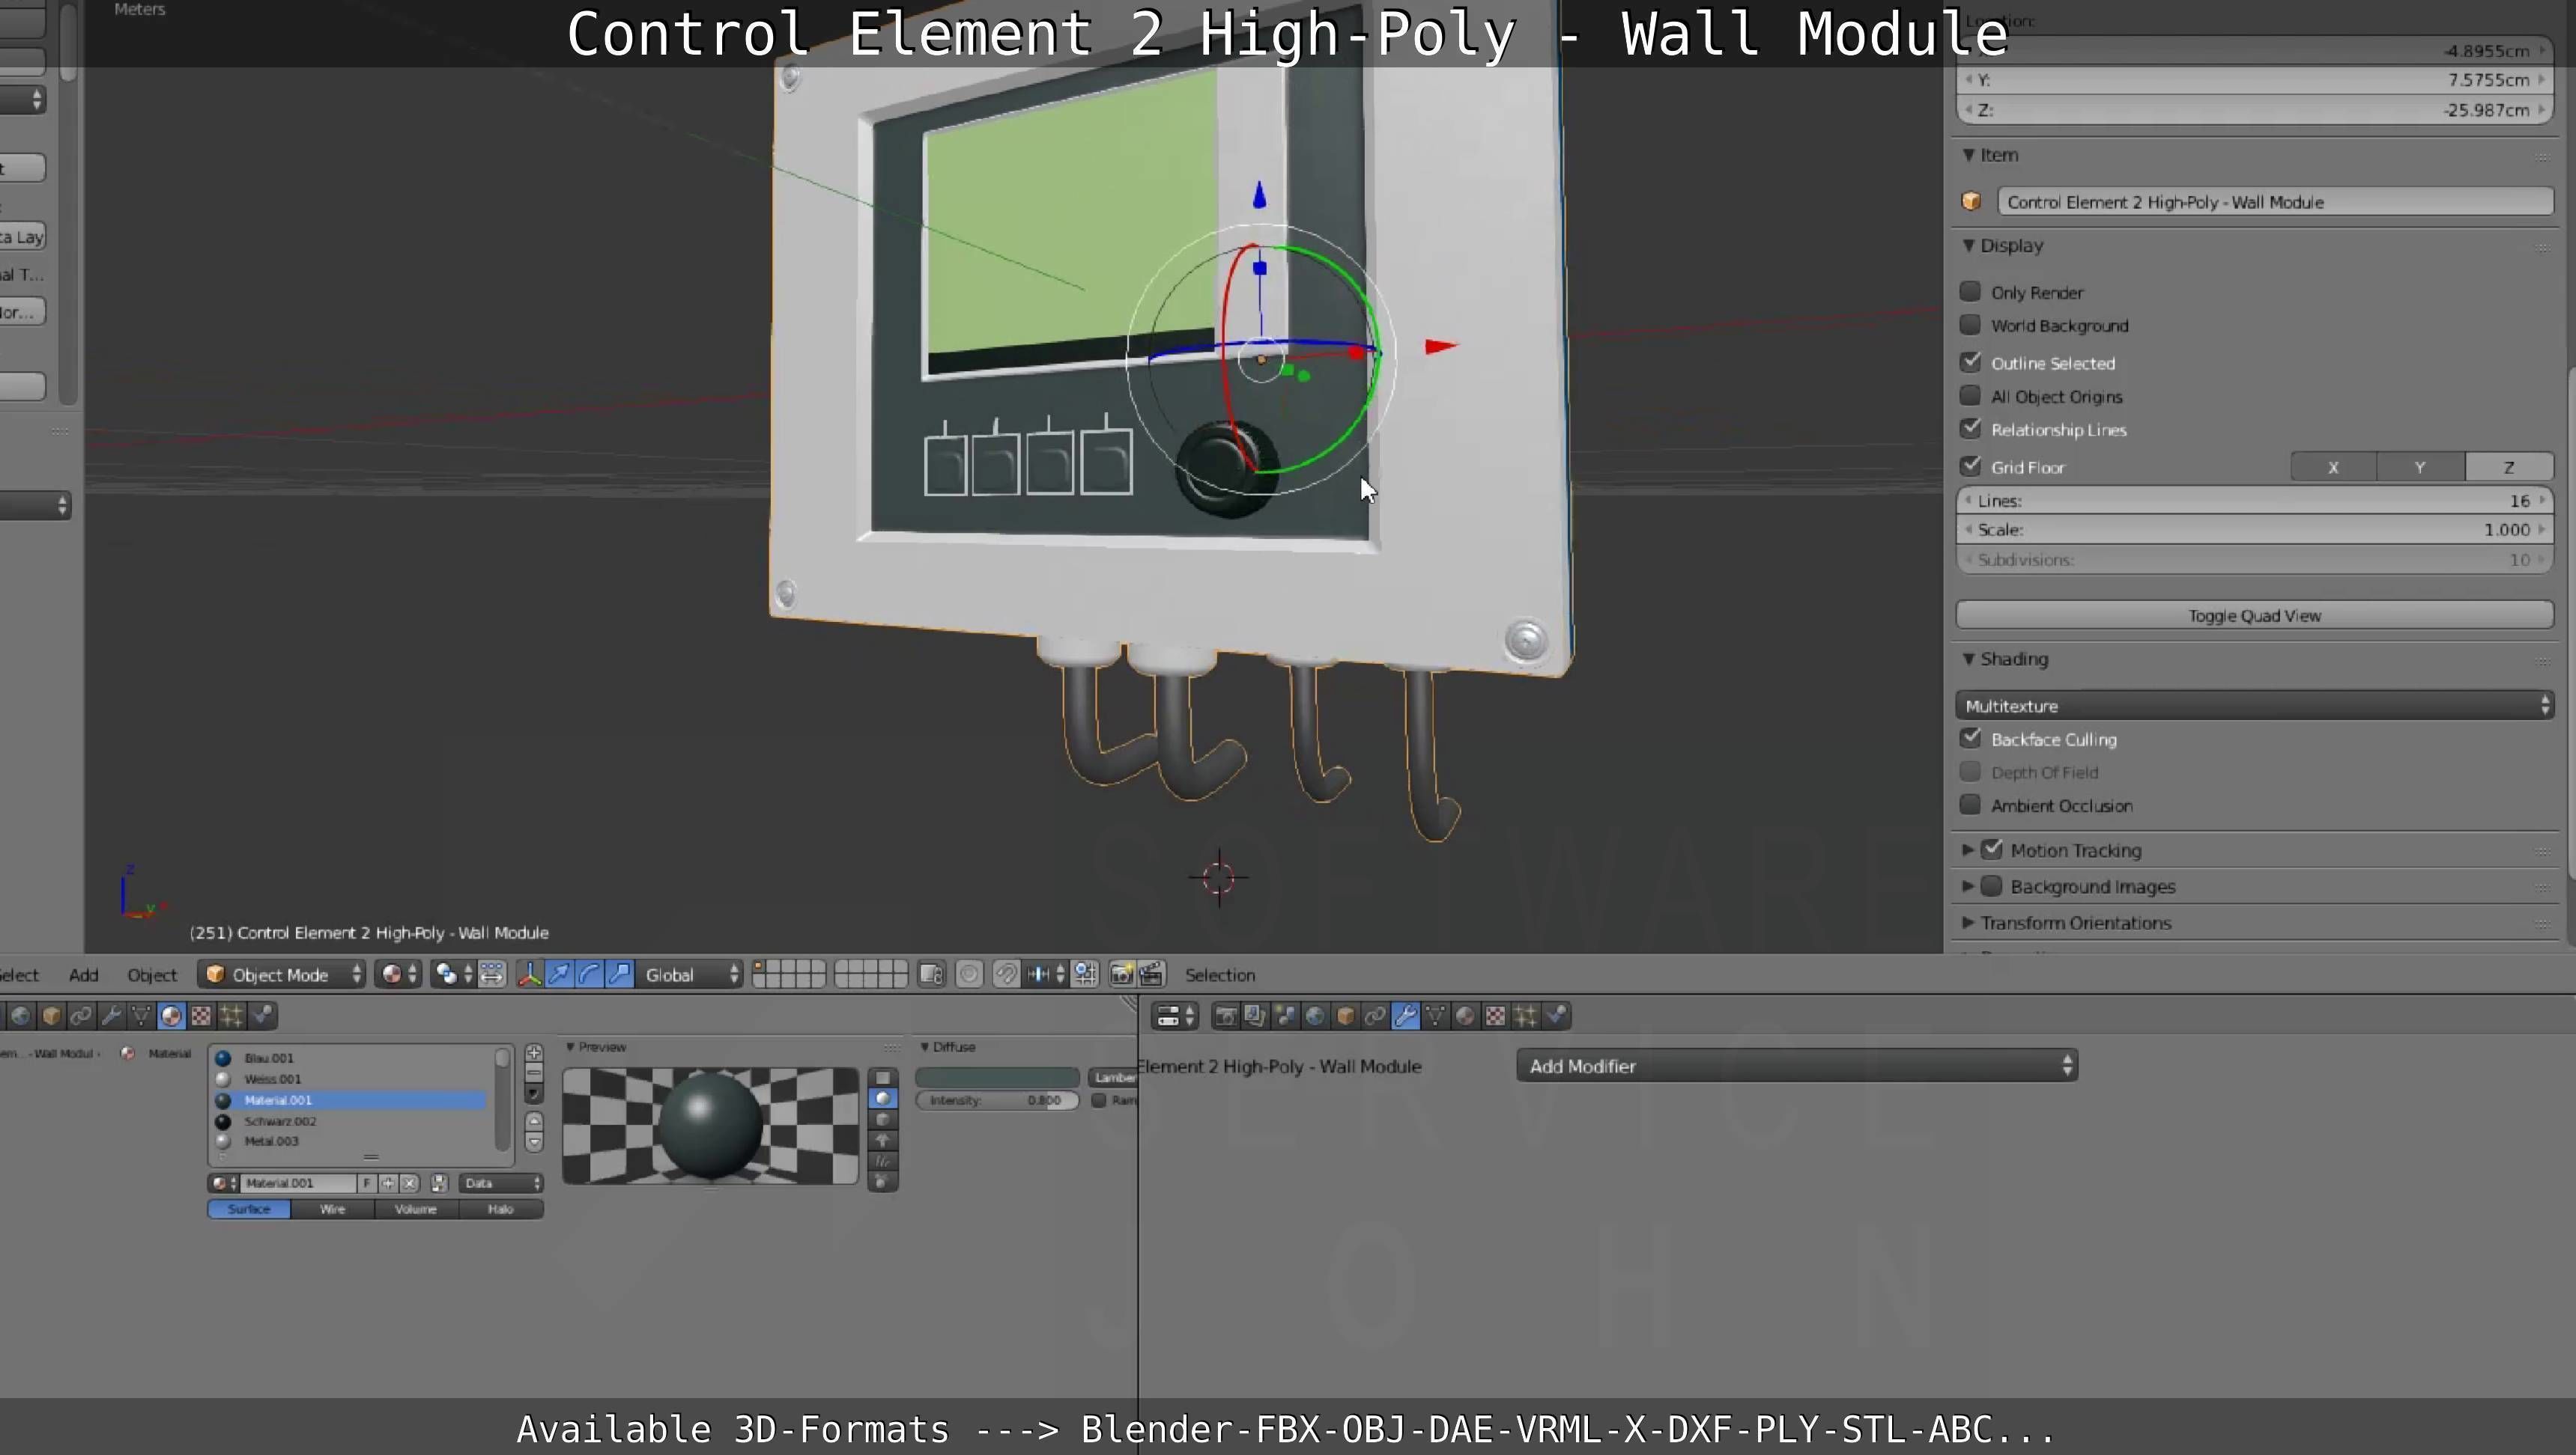Click Toggle Quad View button
Screen dimensions: 2576x1455
2254,615
